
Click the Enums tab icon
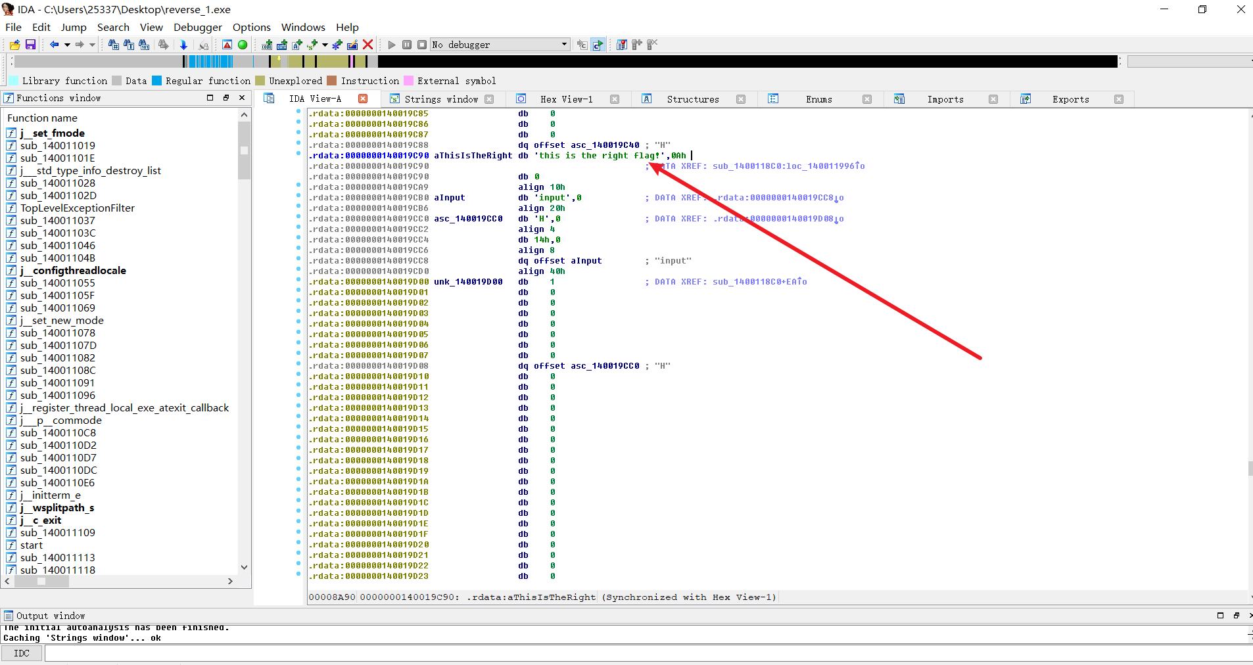pos(773,99)
